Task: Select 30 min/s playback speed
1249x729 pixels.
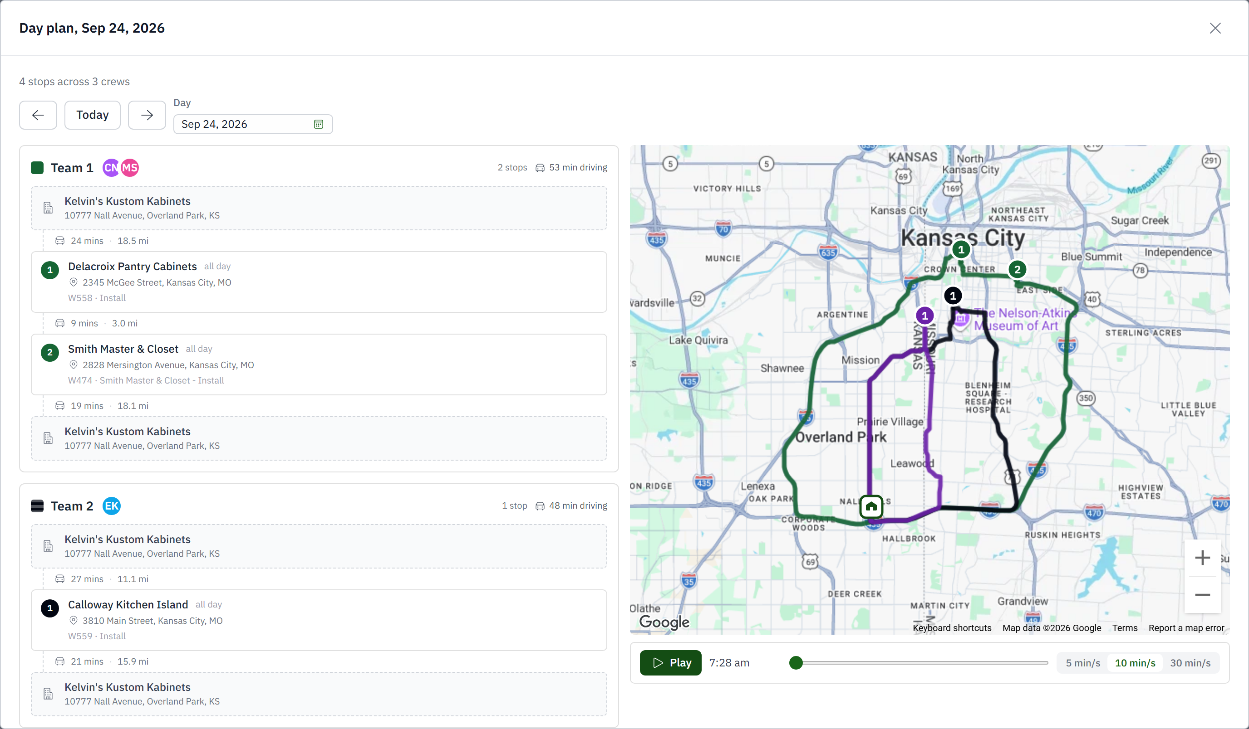Action: [1190, 663]
